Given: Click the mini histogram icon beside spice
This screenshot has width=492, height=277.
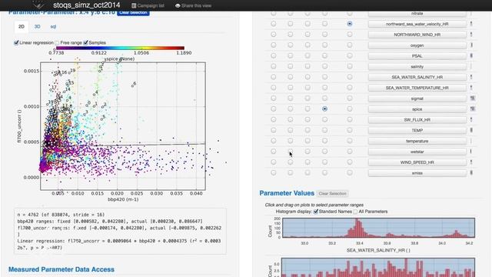Looking at the screenshot, I should pyautogui.click(x=472, y=109).
